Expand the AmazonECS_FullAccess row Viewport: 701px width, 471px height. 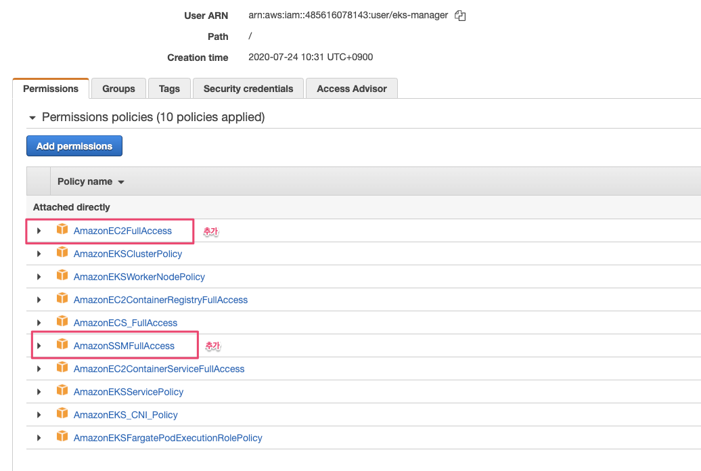click(x=39, y=323)
